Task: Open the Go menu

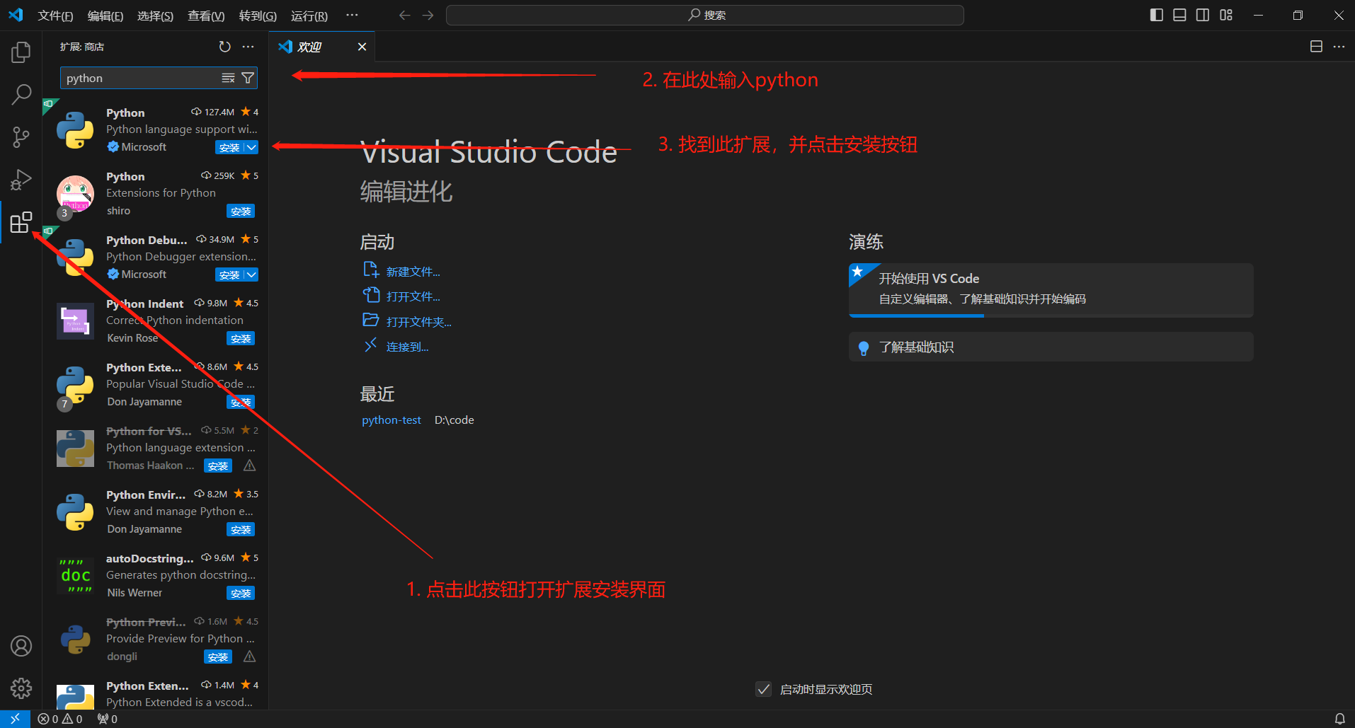Action: click(258, 16)
